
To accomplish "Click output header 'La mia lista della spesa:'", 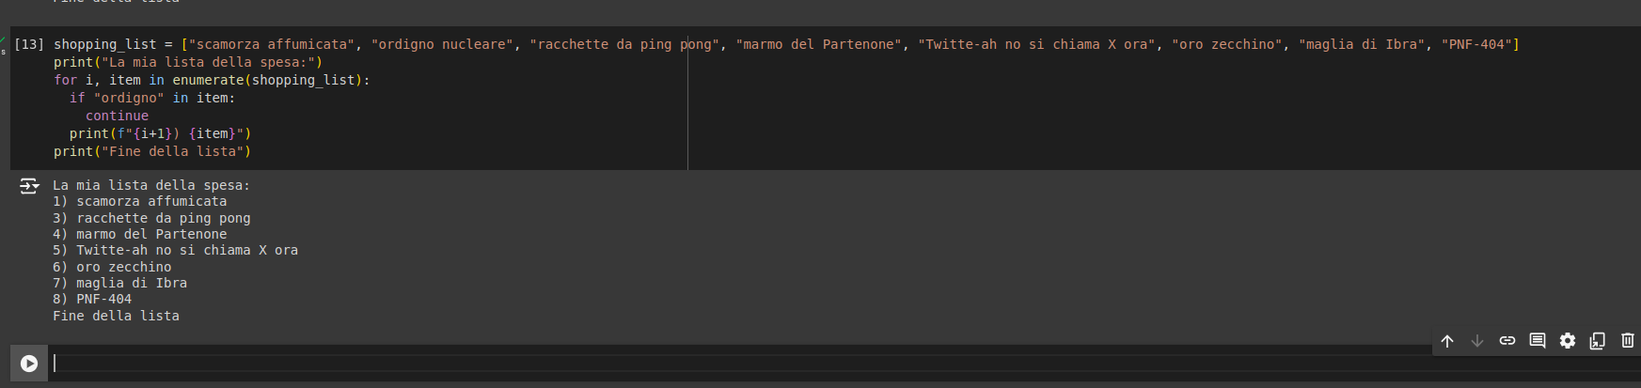I will point(151,185).
